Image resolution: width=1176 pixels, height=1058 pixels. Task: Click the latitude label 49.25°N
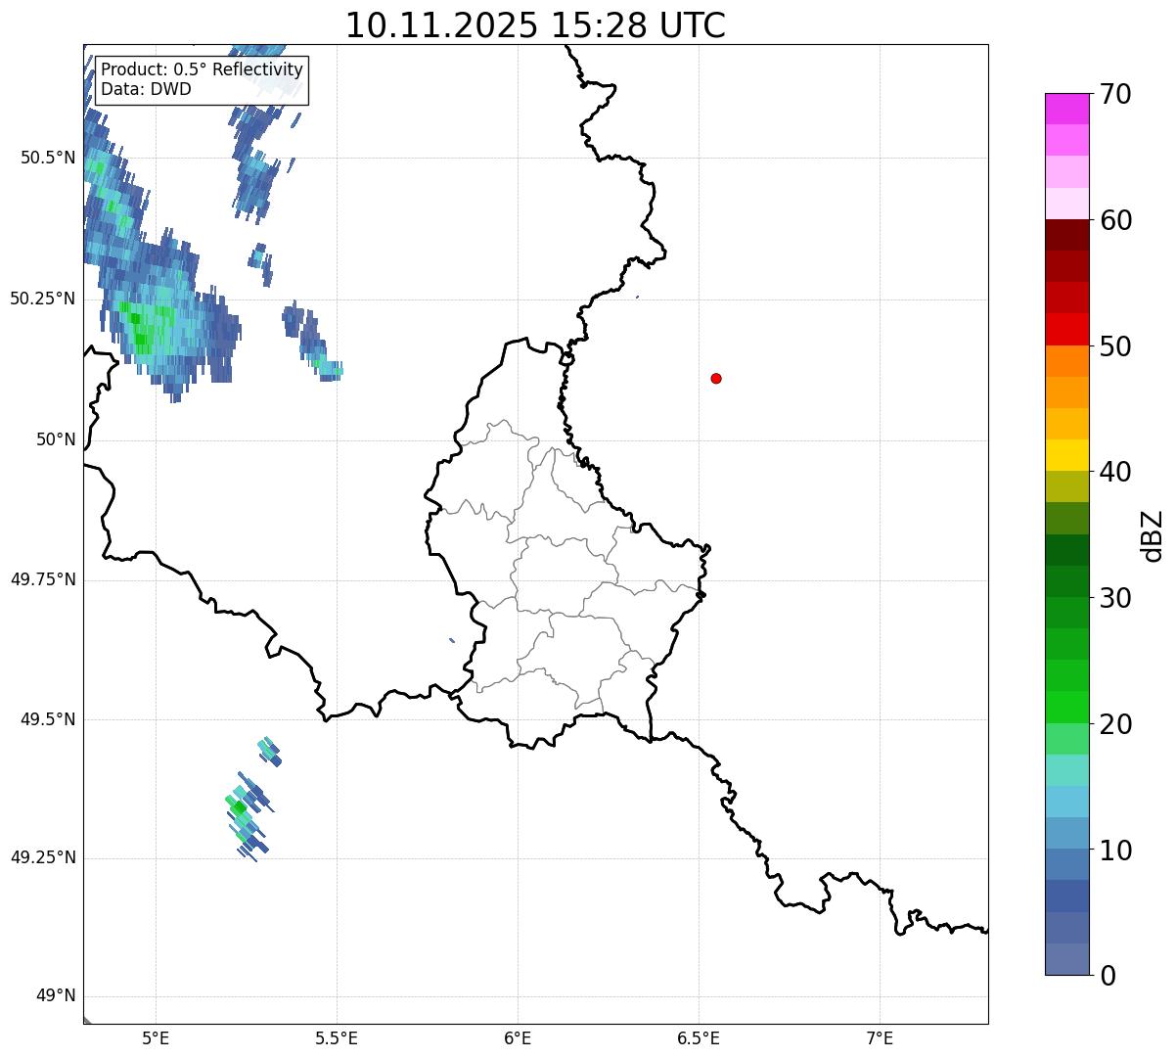(x=42, y=857)
